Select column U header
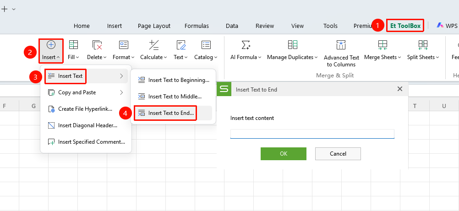Image resolution: width=459 pixels, height=211 pixels. pyautogui.click(x=444, y=106)
